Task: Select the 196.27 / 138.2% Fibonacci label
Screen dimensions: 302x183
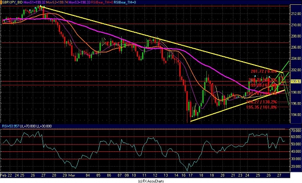Action: pos(261,102)
